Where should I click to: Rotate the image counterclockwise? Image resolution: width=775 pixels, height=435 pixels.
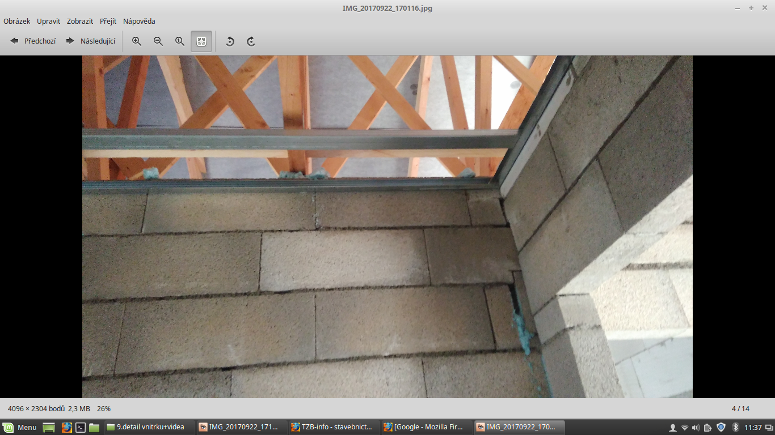click(x=230, y=41)
